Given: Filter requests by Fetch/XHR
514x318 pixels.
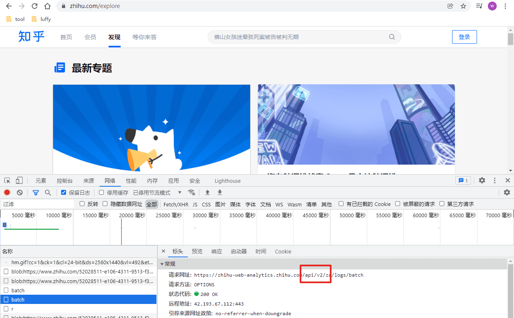Looking at the screenshot, I should (176, 204).
